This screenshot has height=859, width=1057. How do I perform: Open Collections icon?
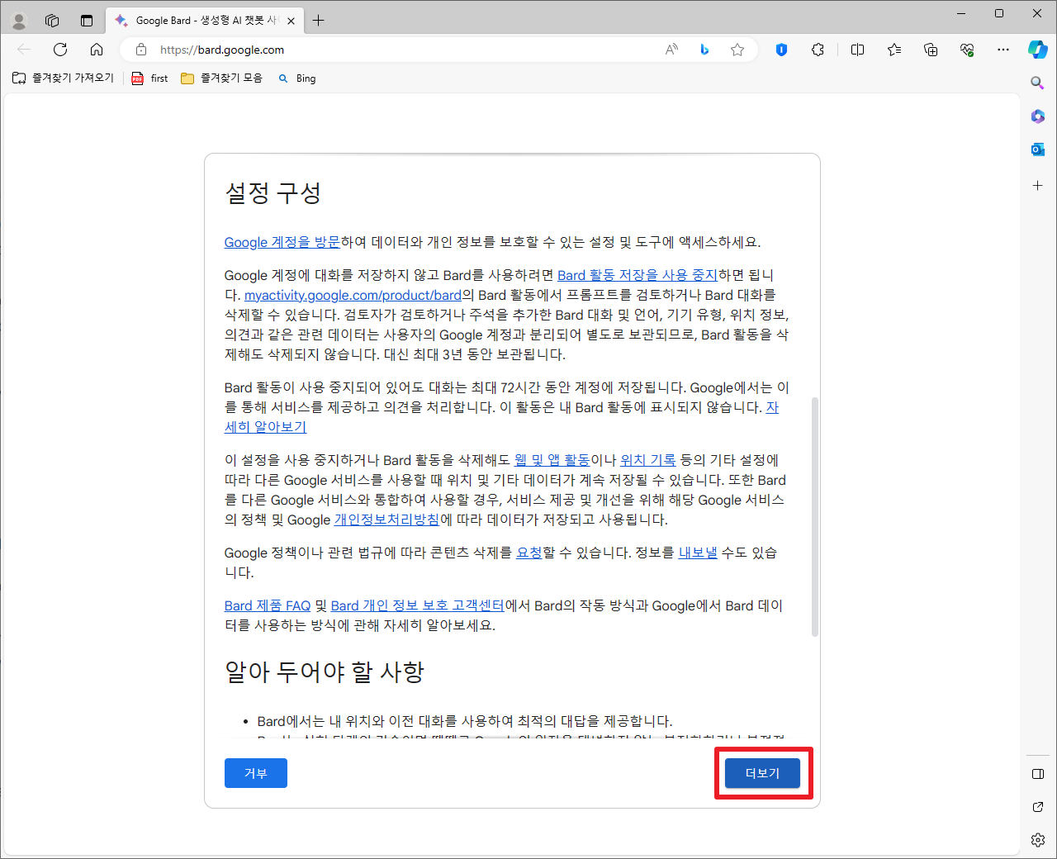(931, 50)
